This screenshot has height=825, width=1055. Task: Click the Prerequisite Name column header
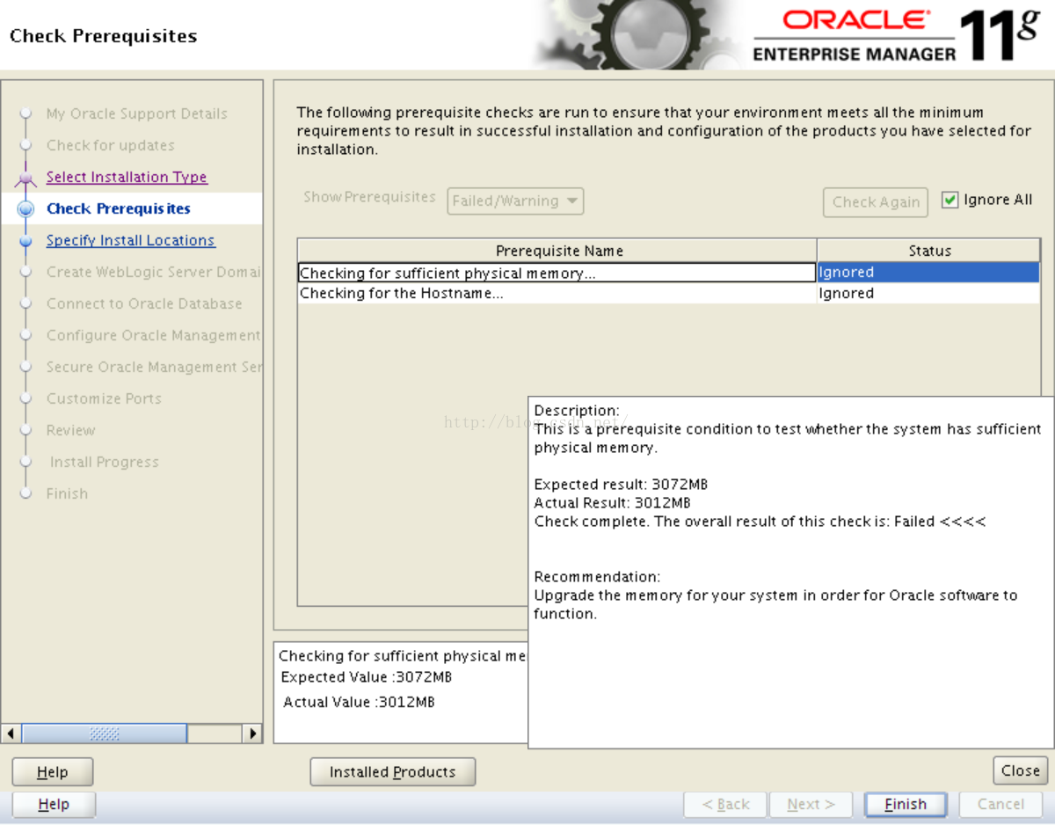click(557, 251)
